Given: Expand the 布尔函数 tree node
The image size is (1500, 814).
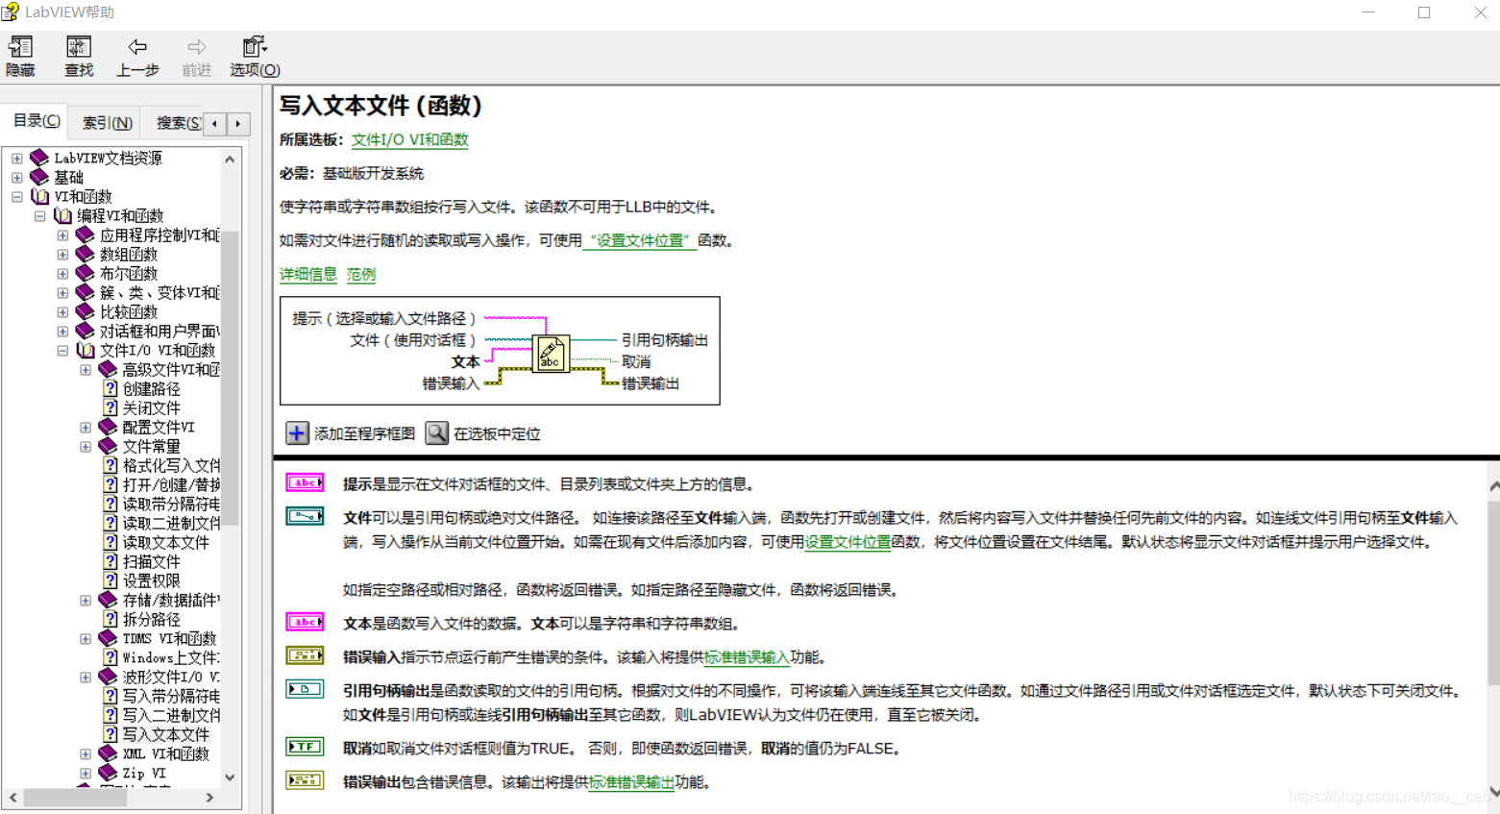Looking at the screenshot, I should pos(62,274).
